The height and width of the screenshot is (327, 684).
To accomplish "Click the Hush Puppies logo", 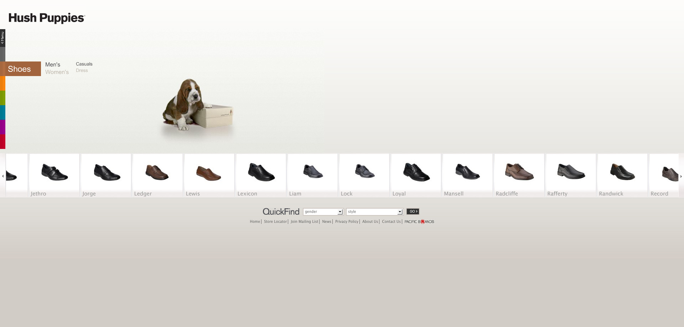I will click(x=47, y=18).
